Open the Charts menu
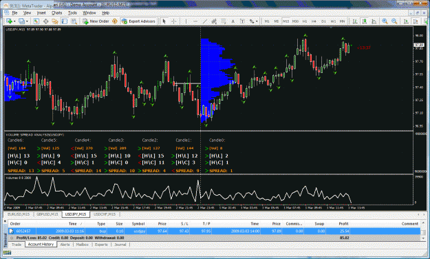This screenshot has height=259, width=430. click(x=57, y=13)
